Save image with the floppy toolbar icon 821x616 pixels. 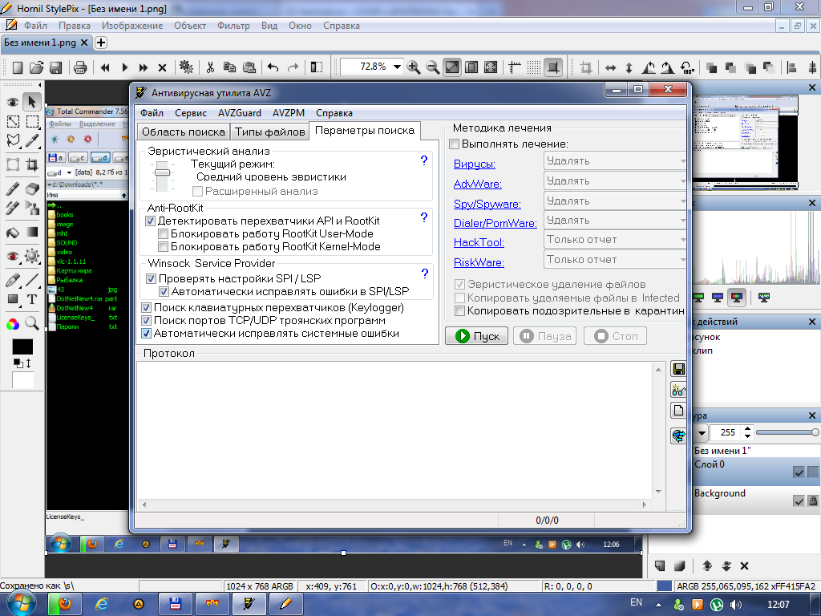55,67
